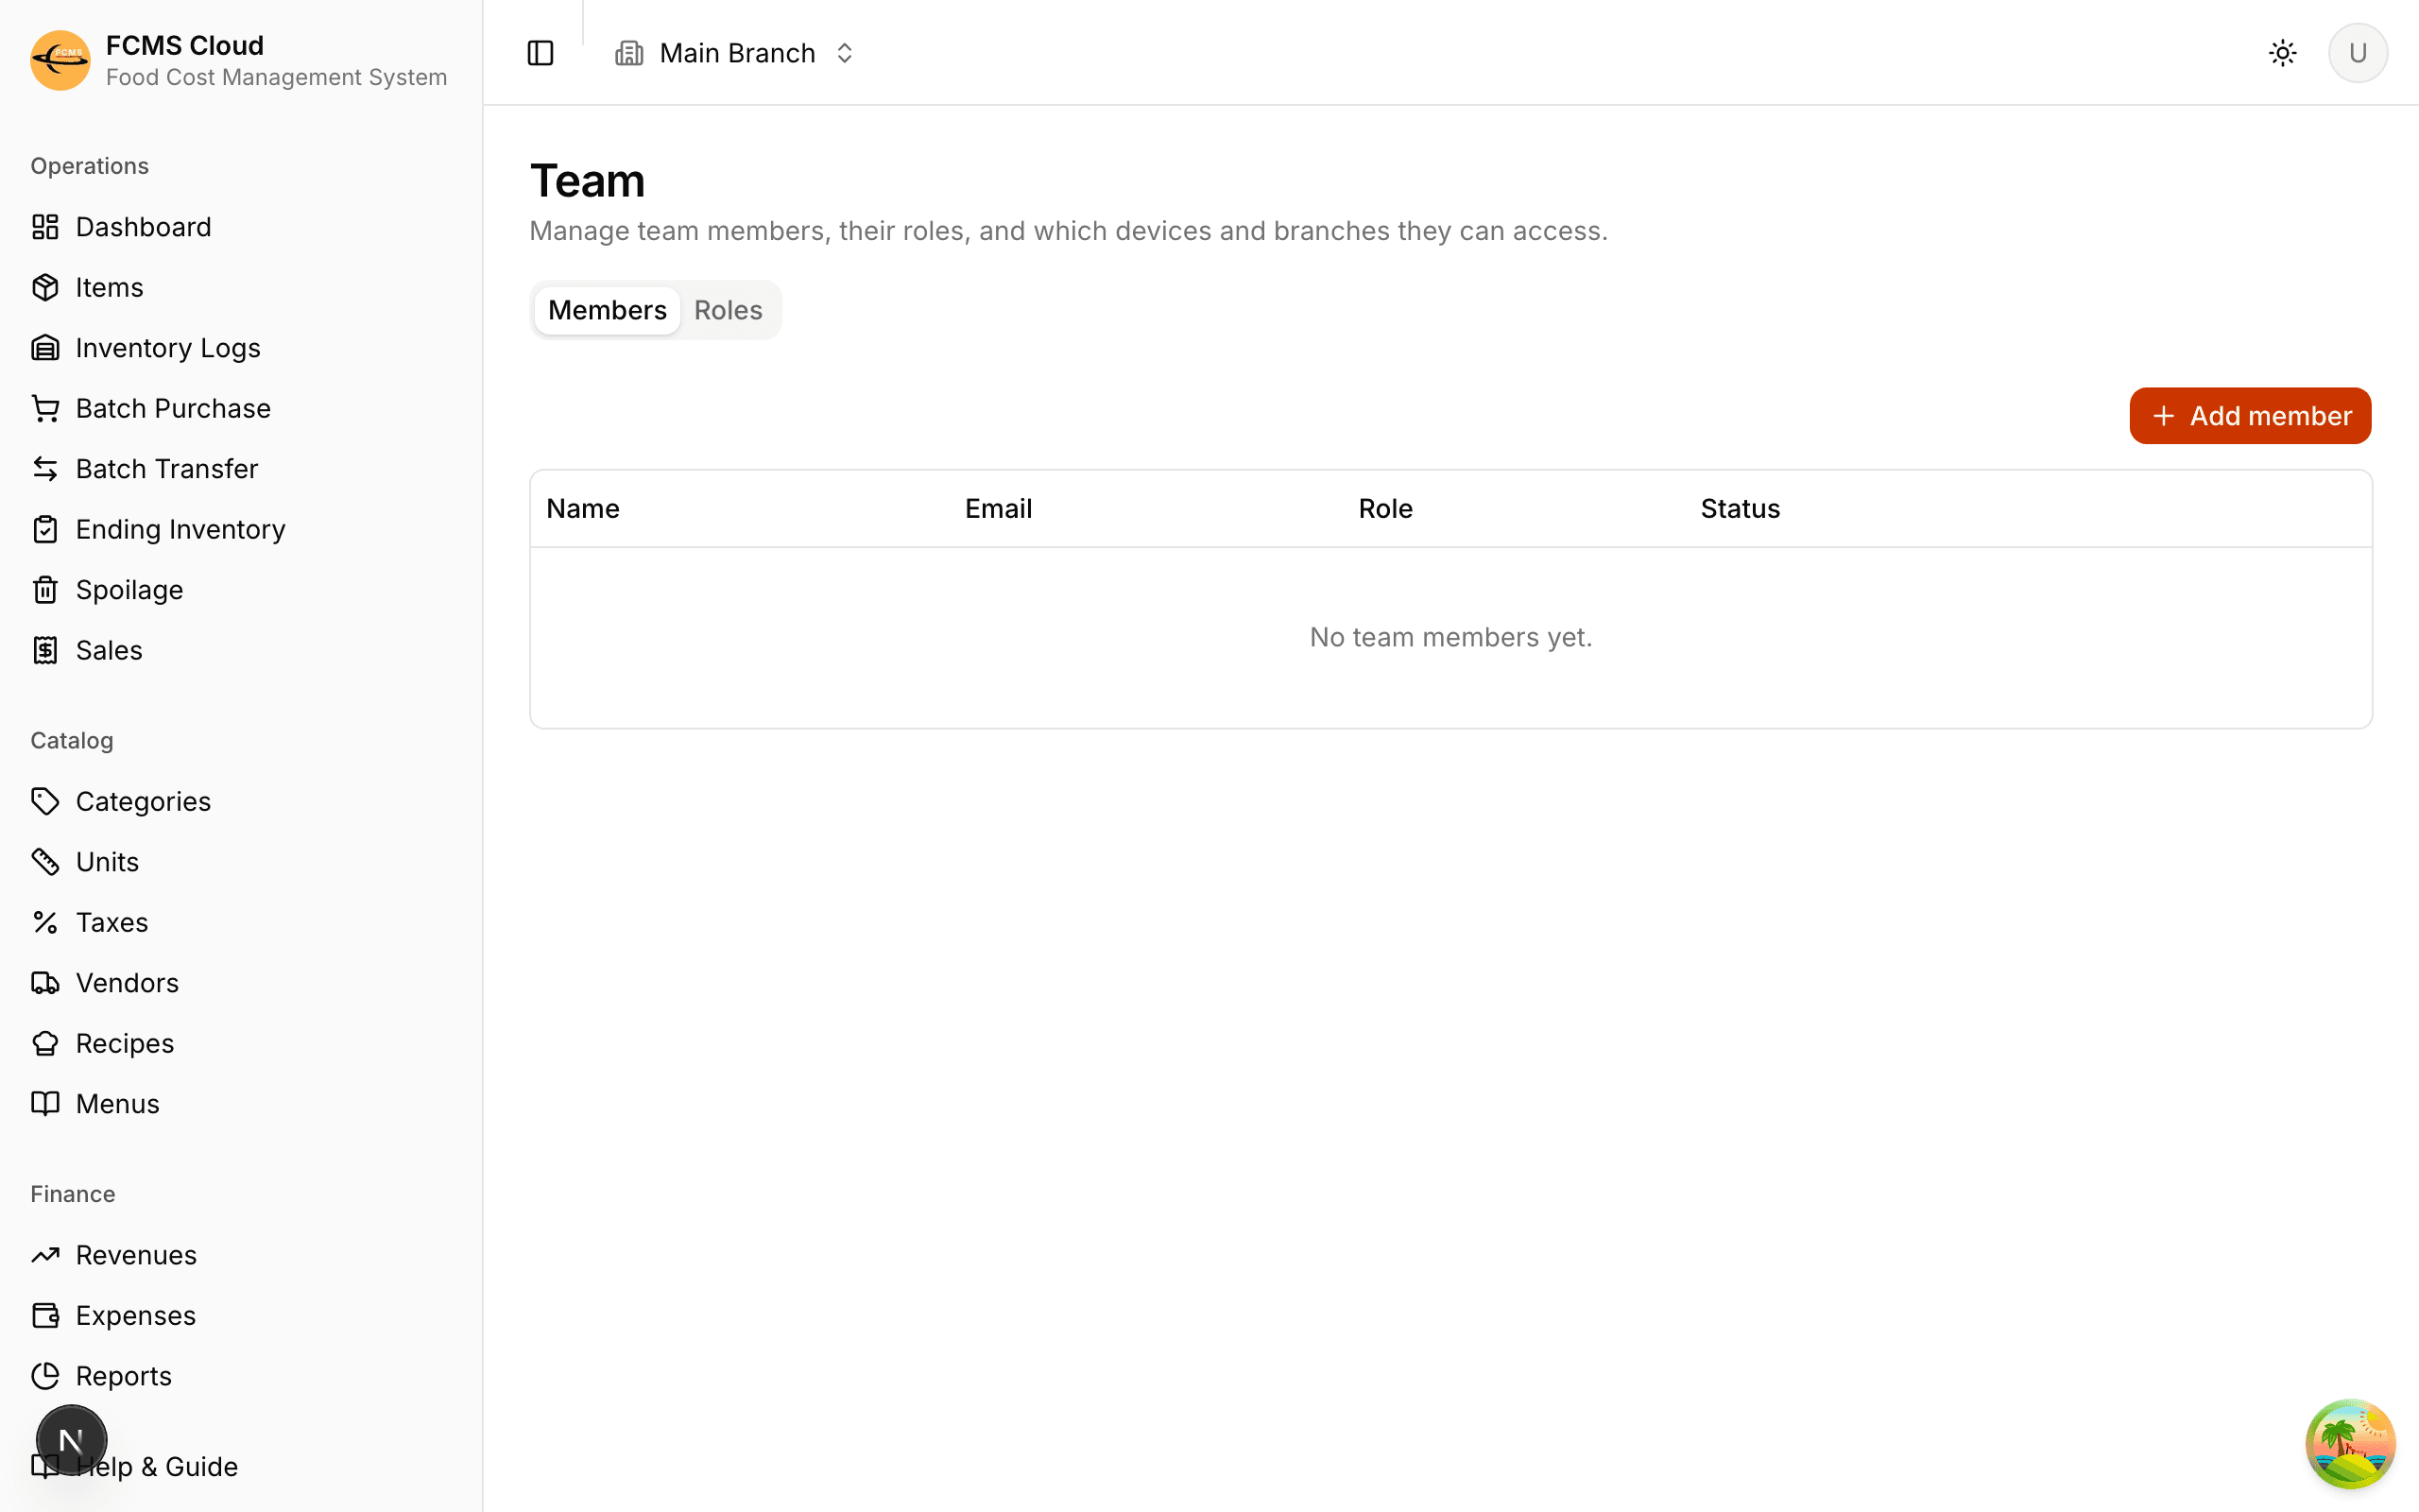Click the Units ruler icon
Screen dimensions: 2419x1512
[x=45, y=862]
